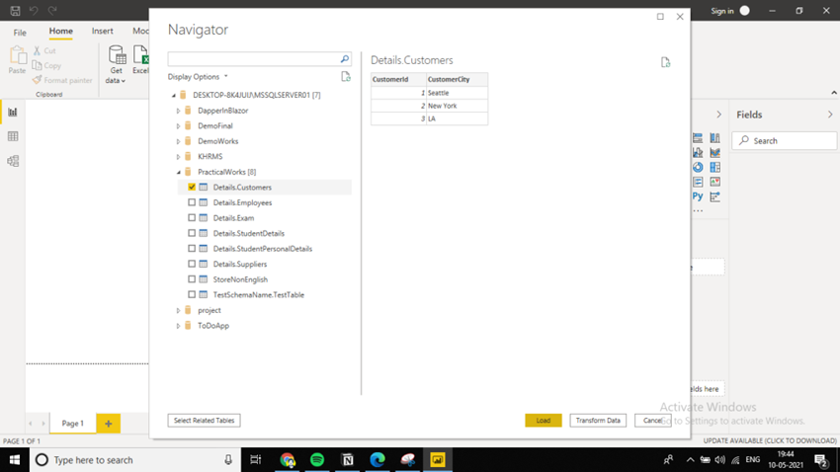The width and height of the screenshot is (840, 472).
Task: Click the Seattle cell in preview
Action: pos(457,93)
